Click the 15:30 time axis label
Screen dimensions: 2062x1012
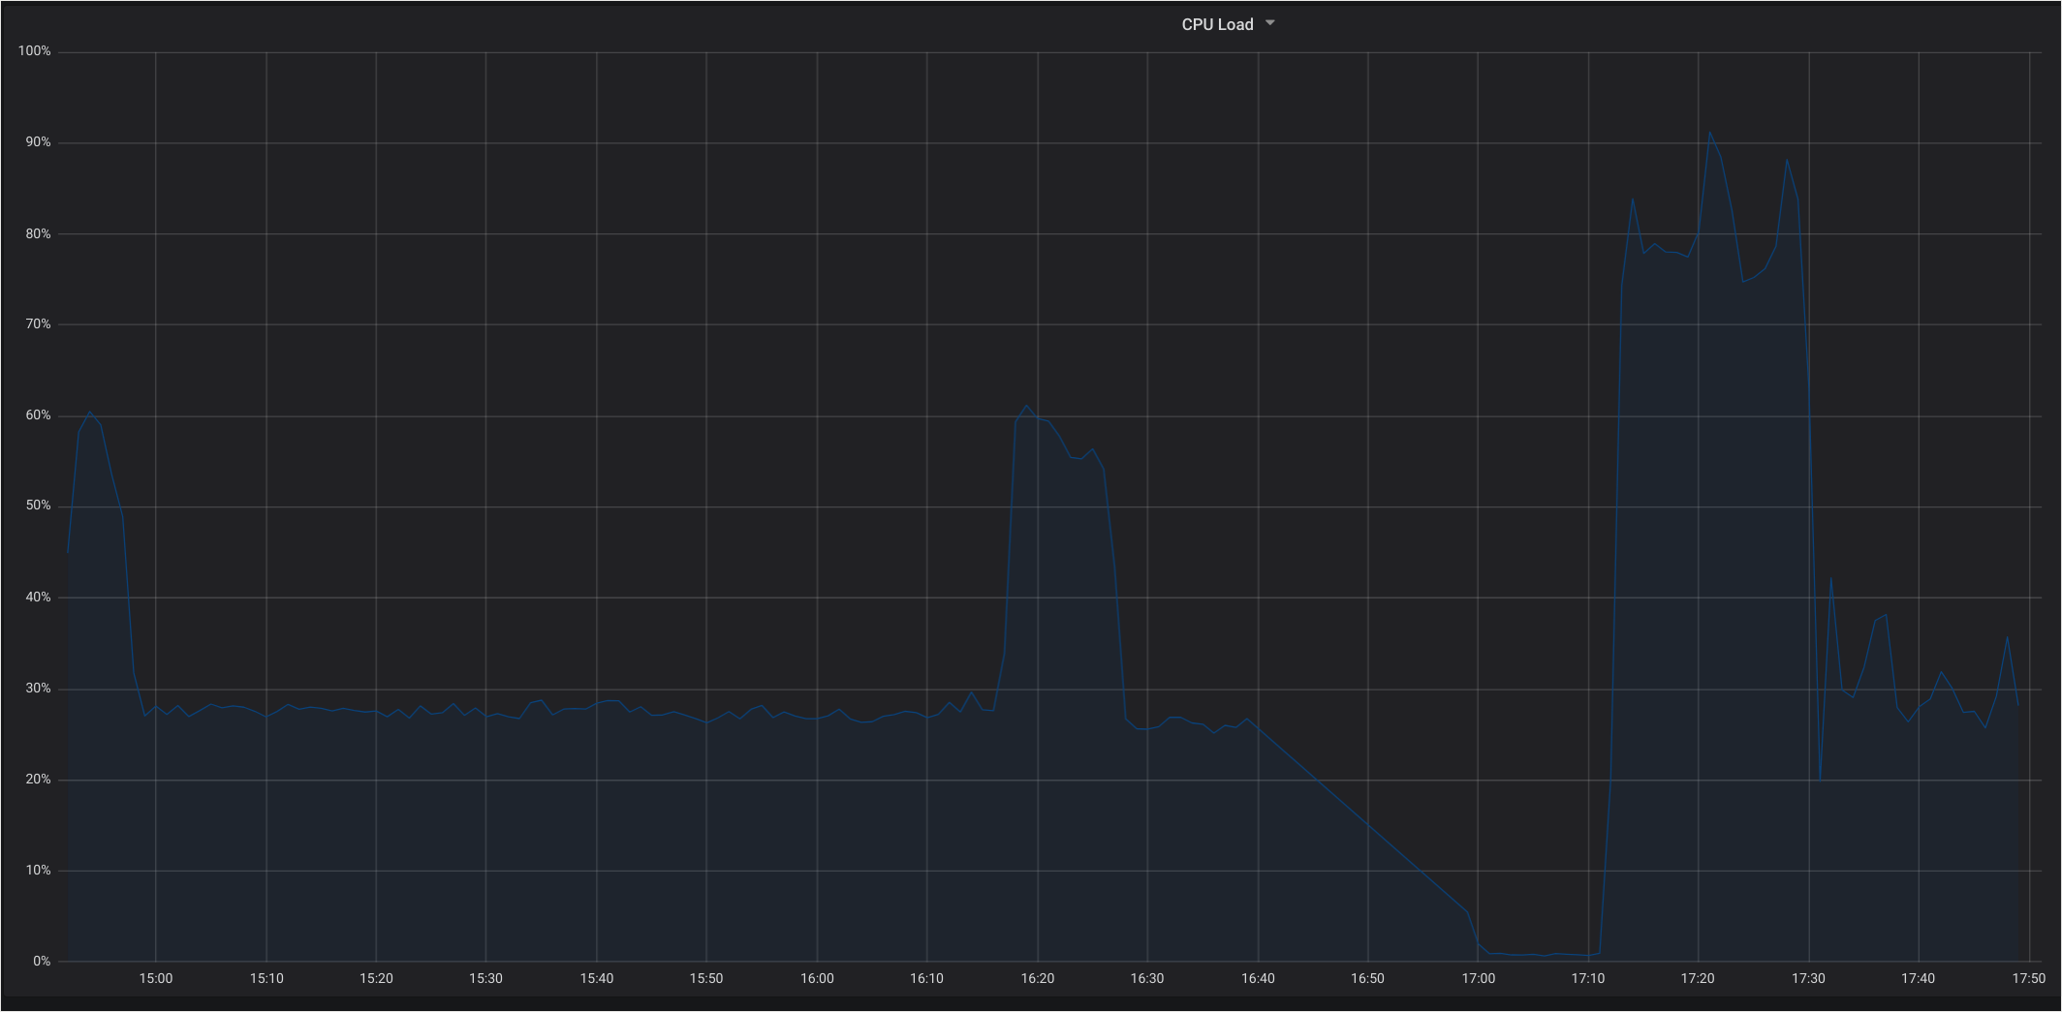[485, 978]
